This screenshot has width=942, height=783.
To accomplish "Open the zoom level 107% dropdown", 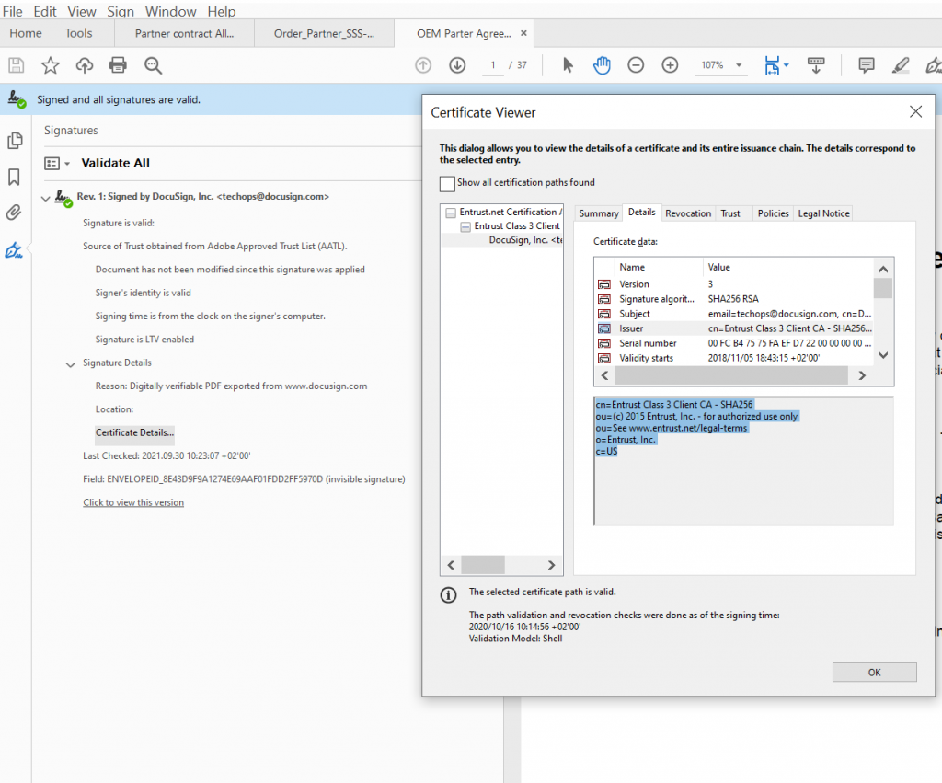I will 739,65.
